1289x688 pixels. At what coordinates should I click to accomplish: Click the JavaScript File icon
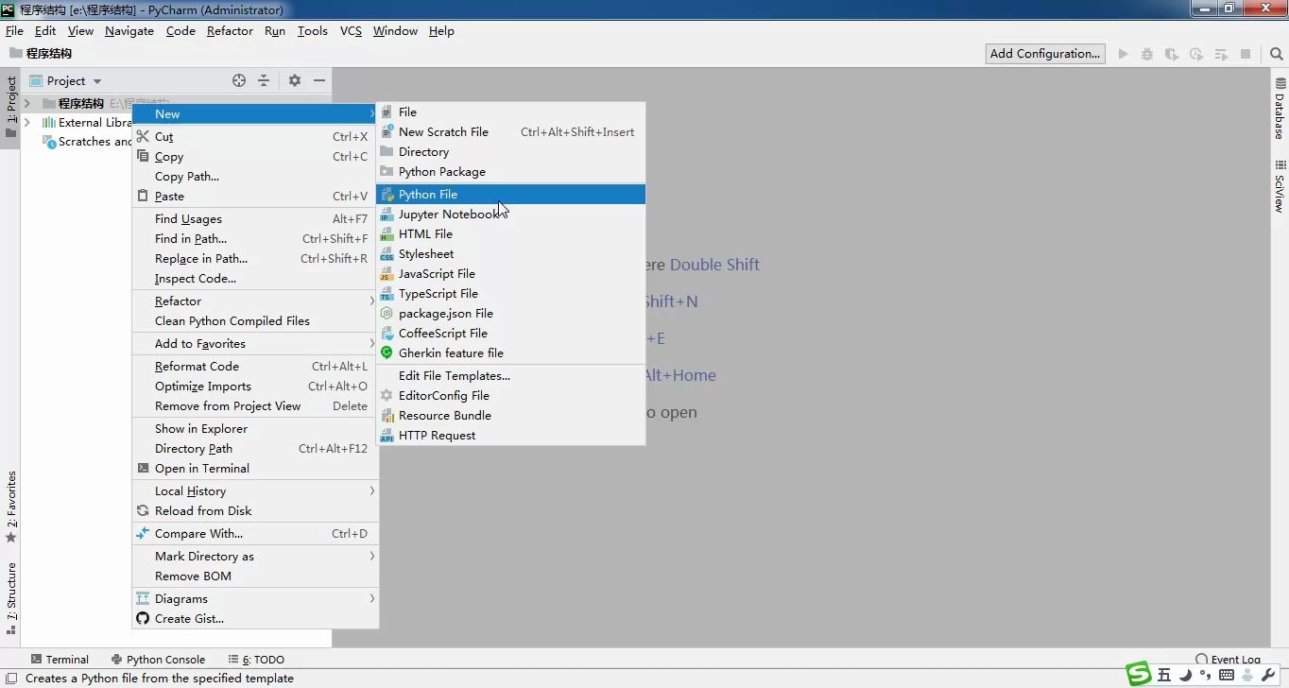[x=387, y=273]
